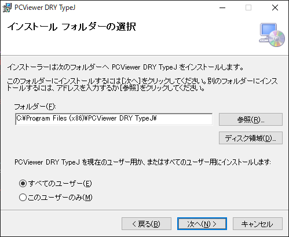Click the PCViewer DRY TypeJ title bar text
This screenshot has width=289, height=237.
(45, 8)
